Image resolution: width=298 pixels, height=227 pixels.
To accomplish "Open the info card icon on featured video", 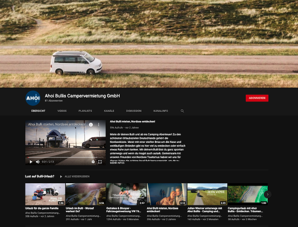I will point(91,124).
